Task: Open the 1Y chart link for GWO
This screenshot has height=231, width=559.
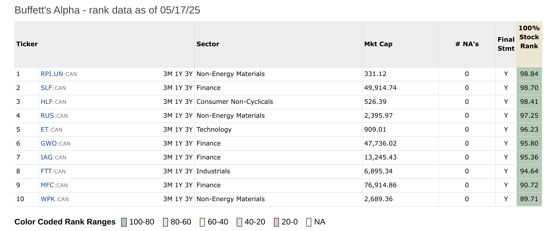Action: tap(179, 144)
